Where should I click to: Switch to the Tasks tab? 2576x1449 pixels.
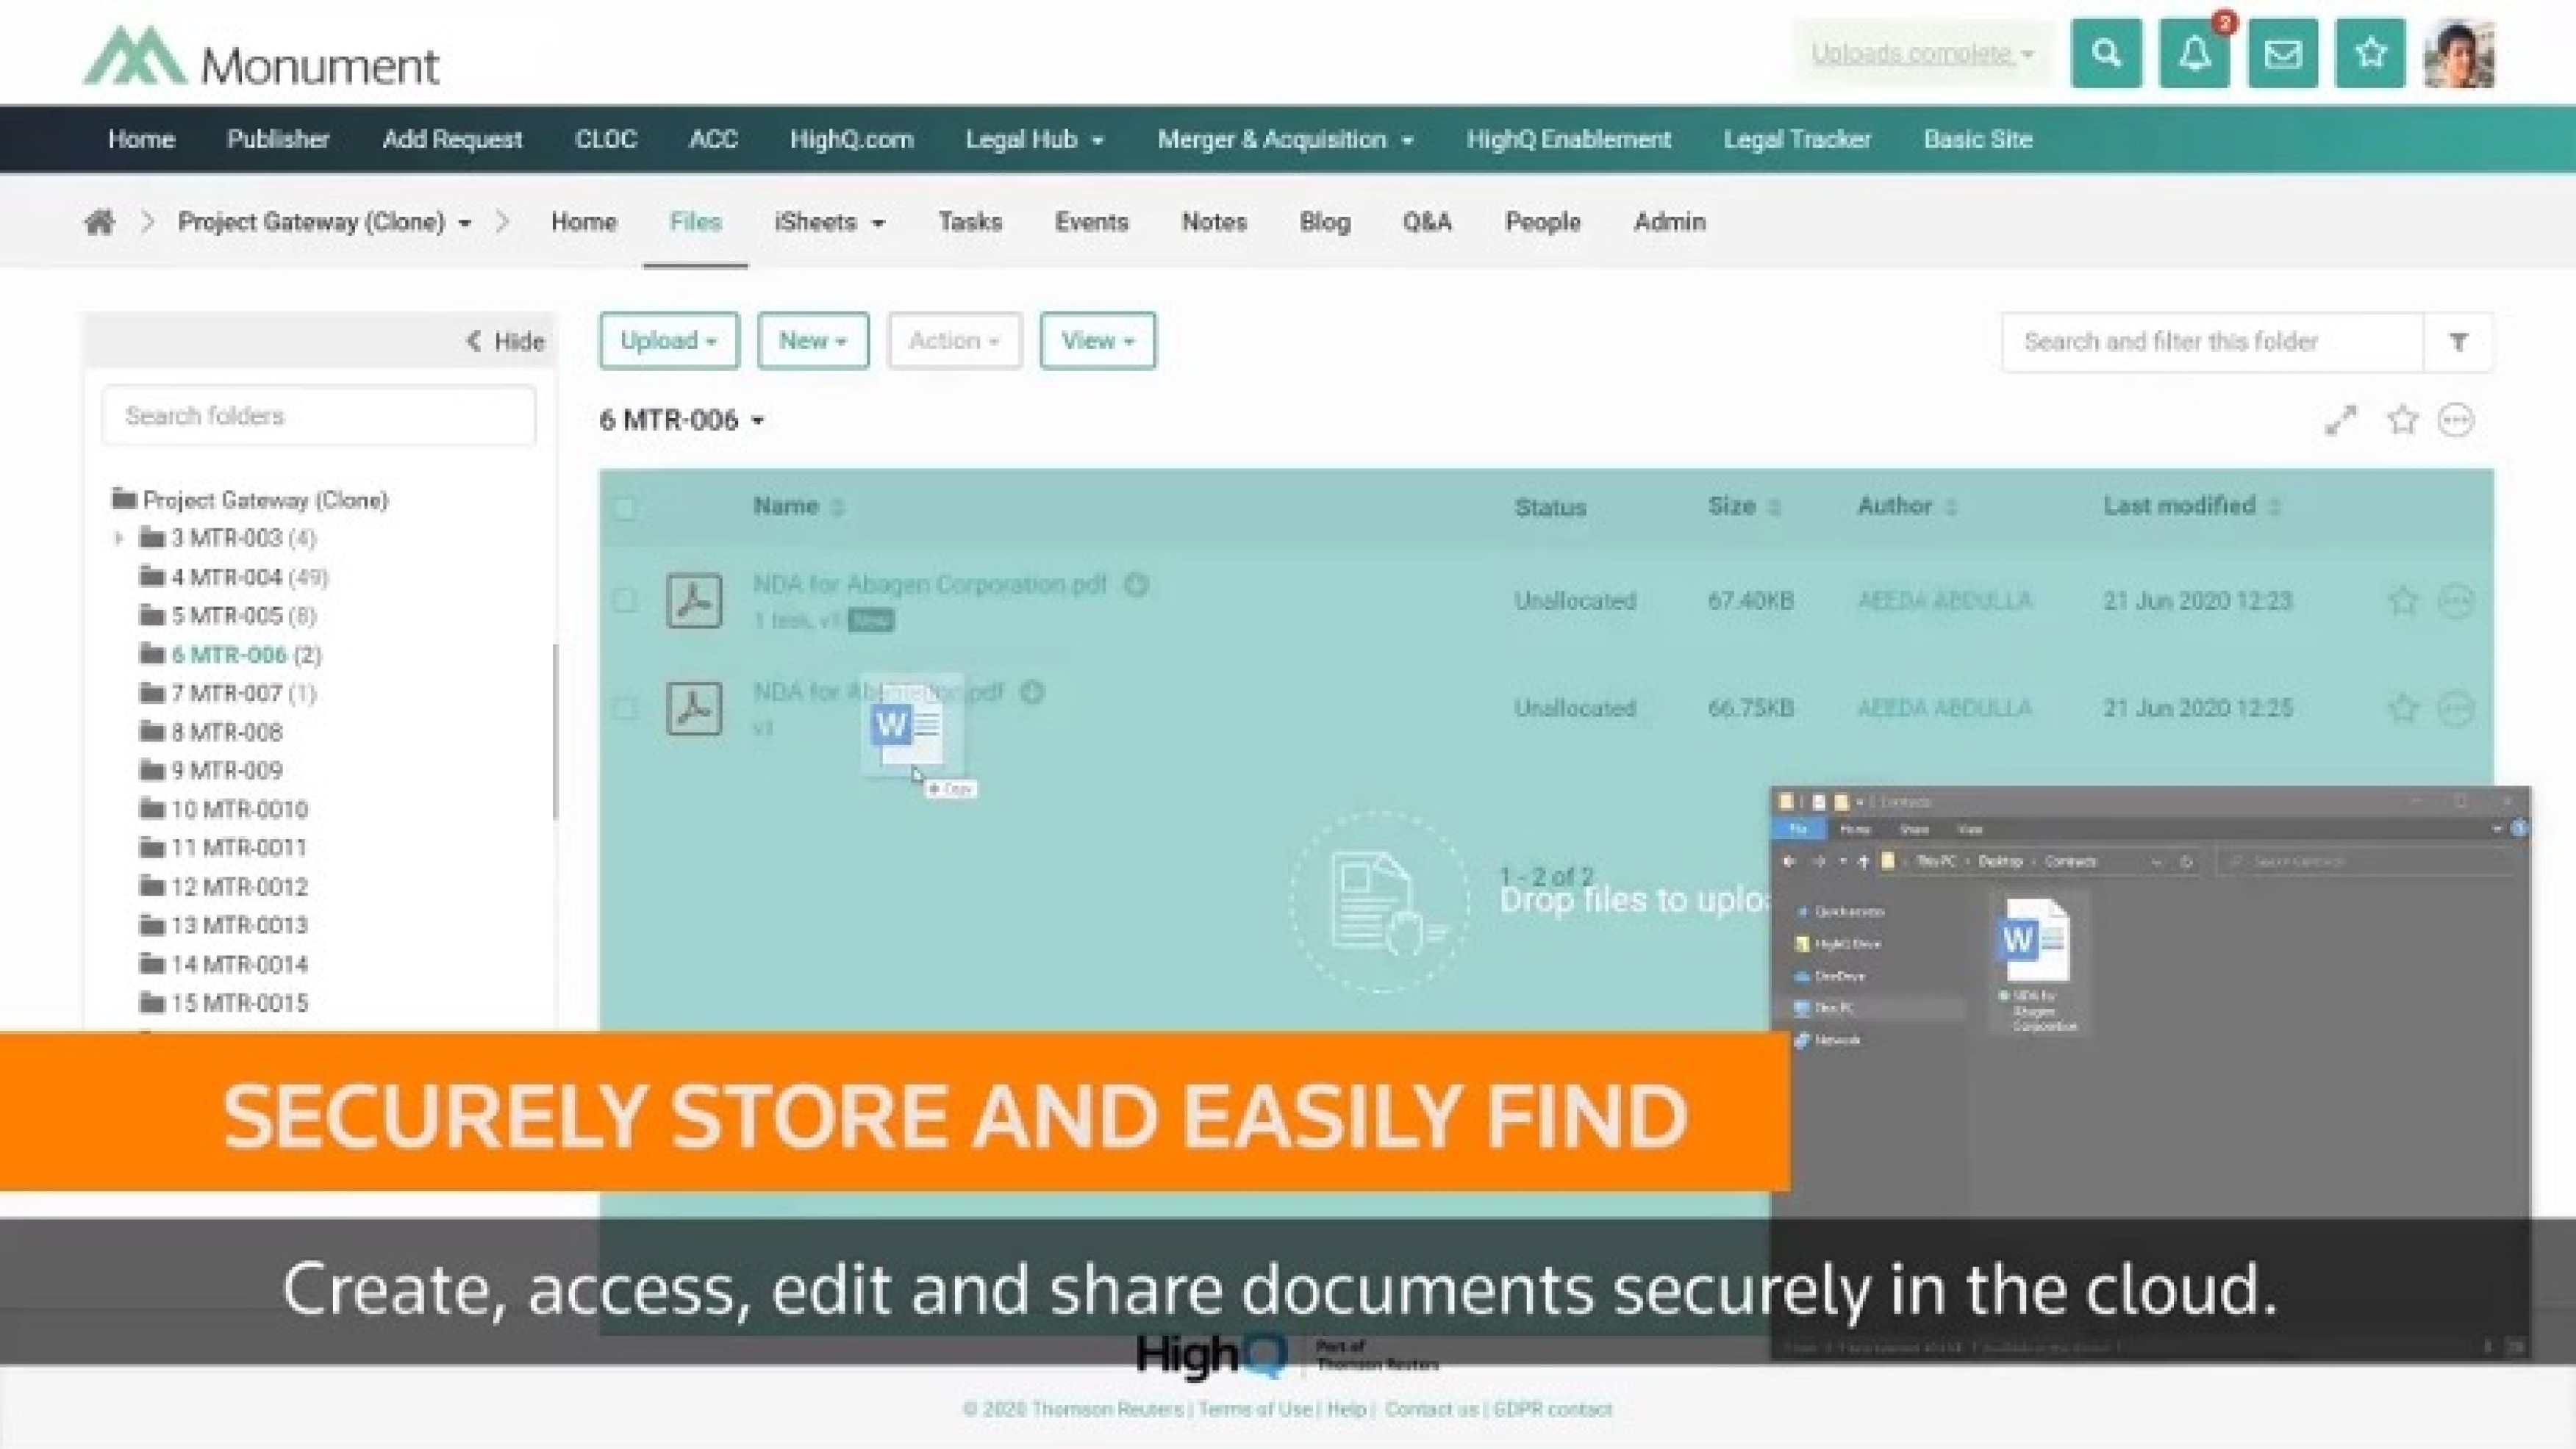tap(969, 222)
